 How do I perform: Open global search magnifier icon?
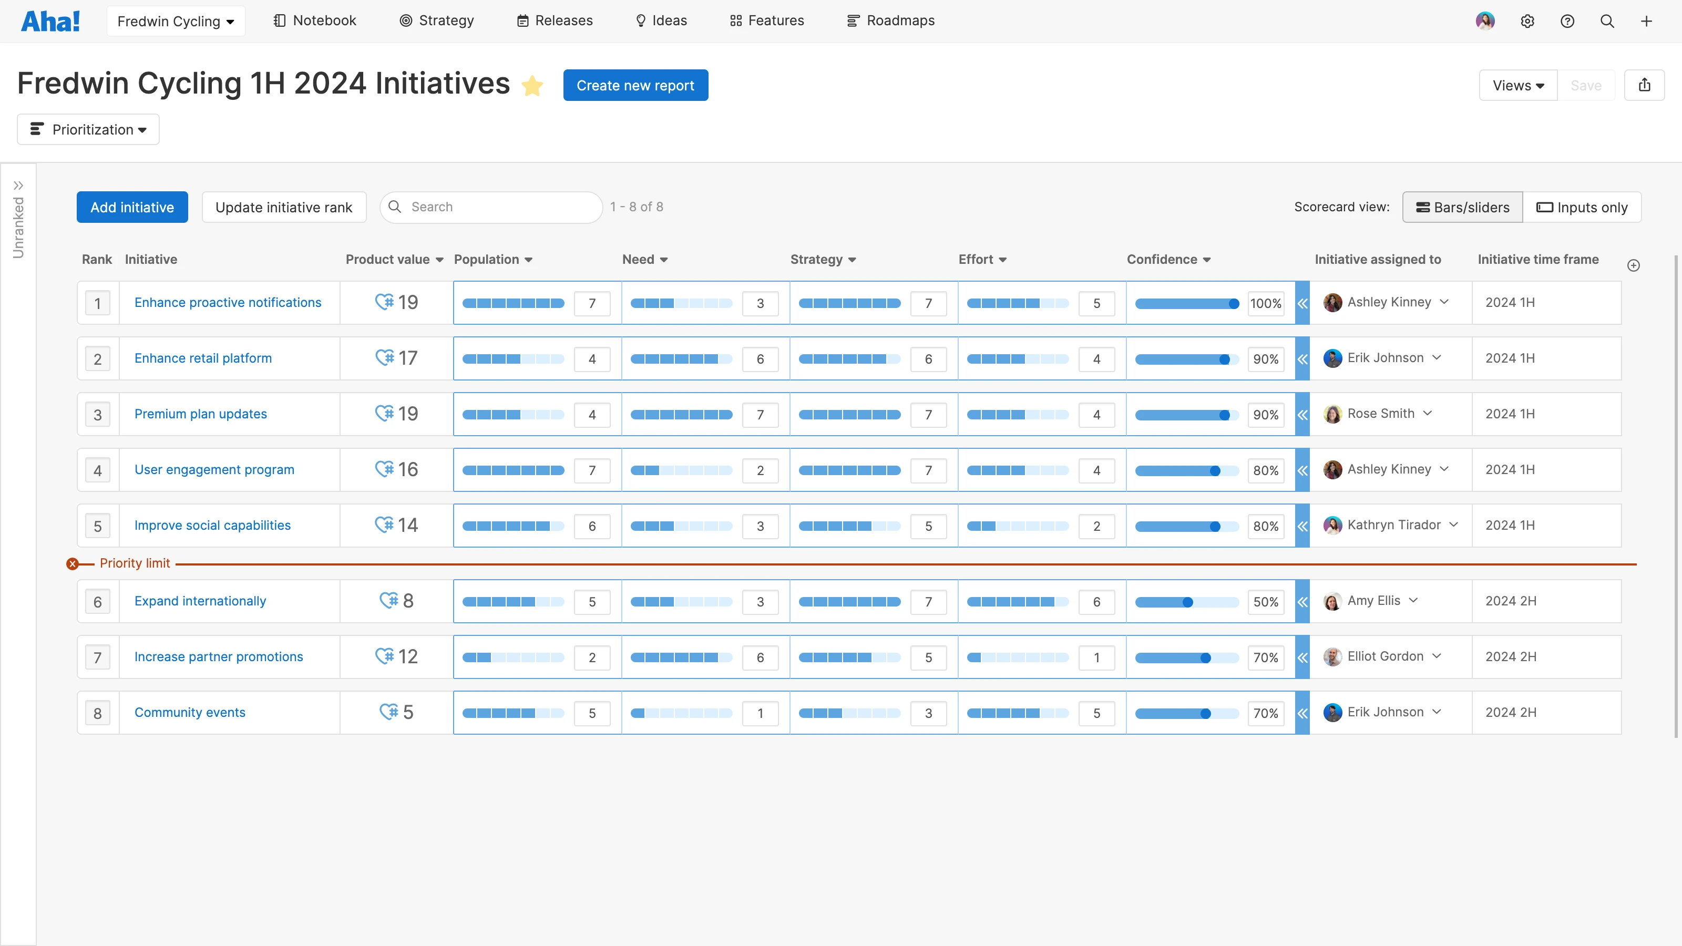[x=1607, y=21]
